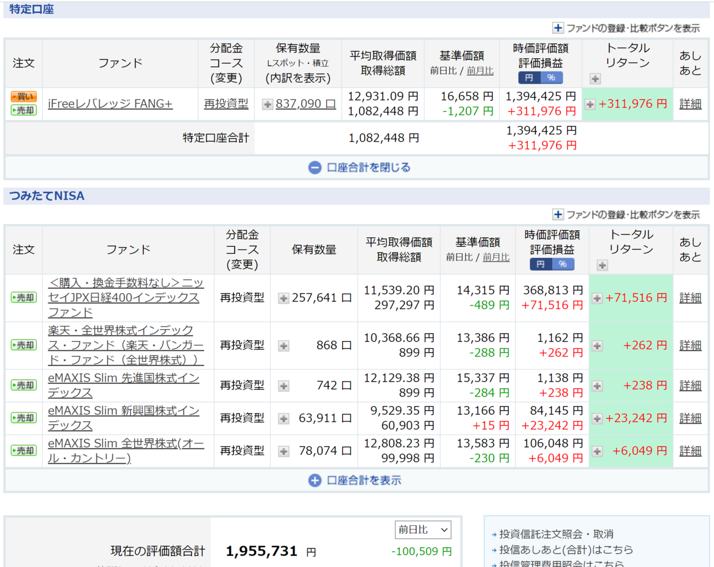Expand plus icon beside 257,641 口
The image size is (714, 567).
(x=284, y=298)
